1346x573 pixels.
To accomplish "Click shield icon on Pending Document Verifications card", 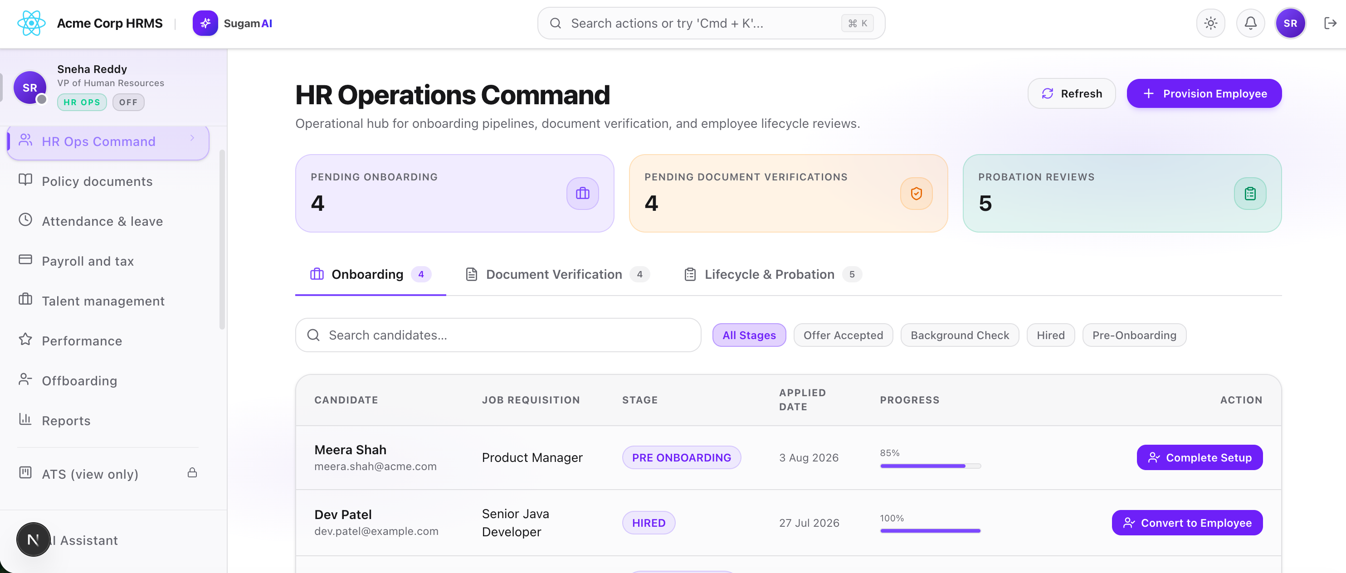I will tap(916, 194).
